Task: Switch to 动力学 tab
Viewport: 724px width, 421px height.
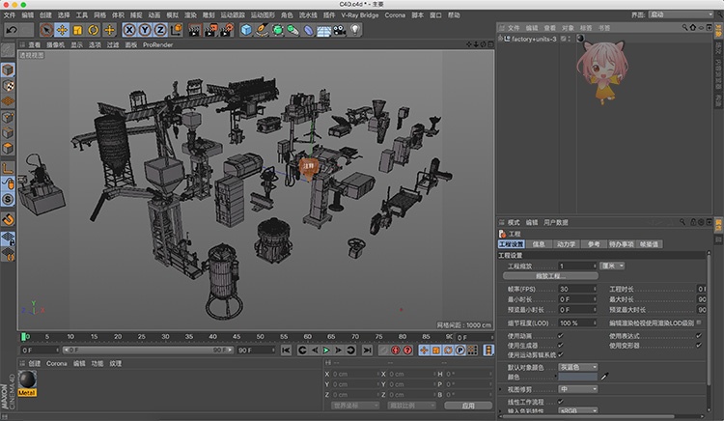Action: point(566,244)
